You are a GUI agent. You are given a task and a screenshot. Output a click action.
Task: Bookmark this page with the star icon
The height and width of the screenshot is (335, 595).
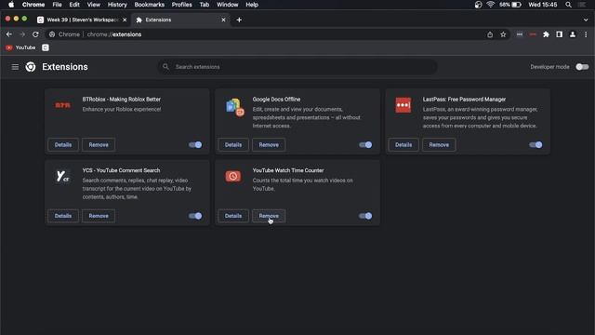[503, 34]
